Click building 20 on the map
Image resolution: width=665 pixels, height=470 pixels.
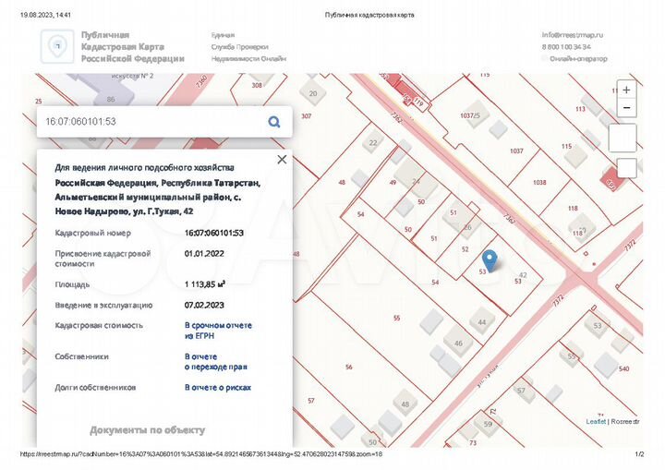[313, 93]
